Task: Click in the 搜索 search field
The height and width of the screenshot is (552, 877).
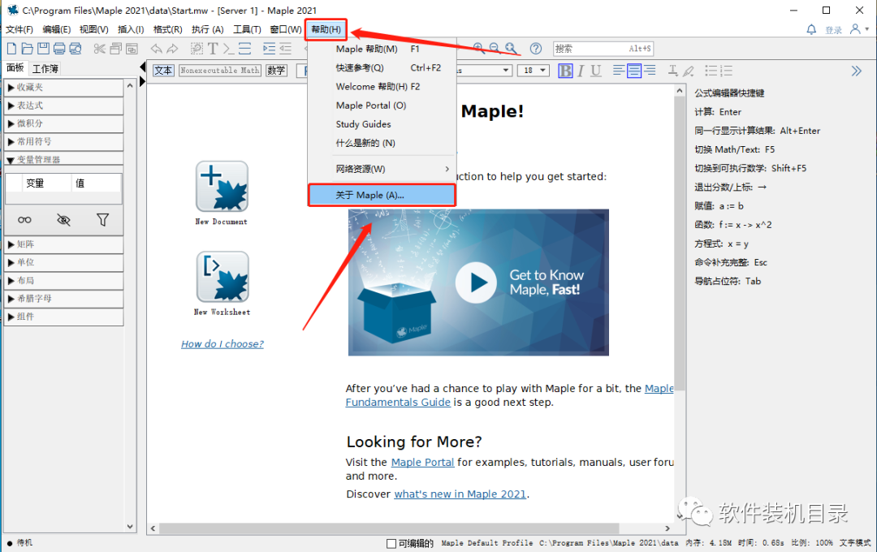Action: 603,49
